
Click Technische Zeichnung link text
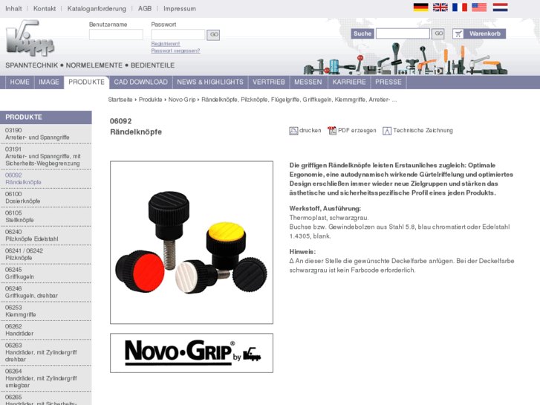coord(423,130)
